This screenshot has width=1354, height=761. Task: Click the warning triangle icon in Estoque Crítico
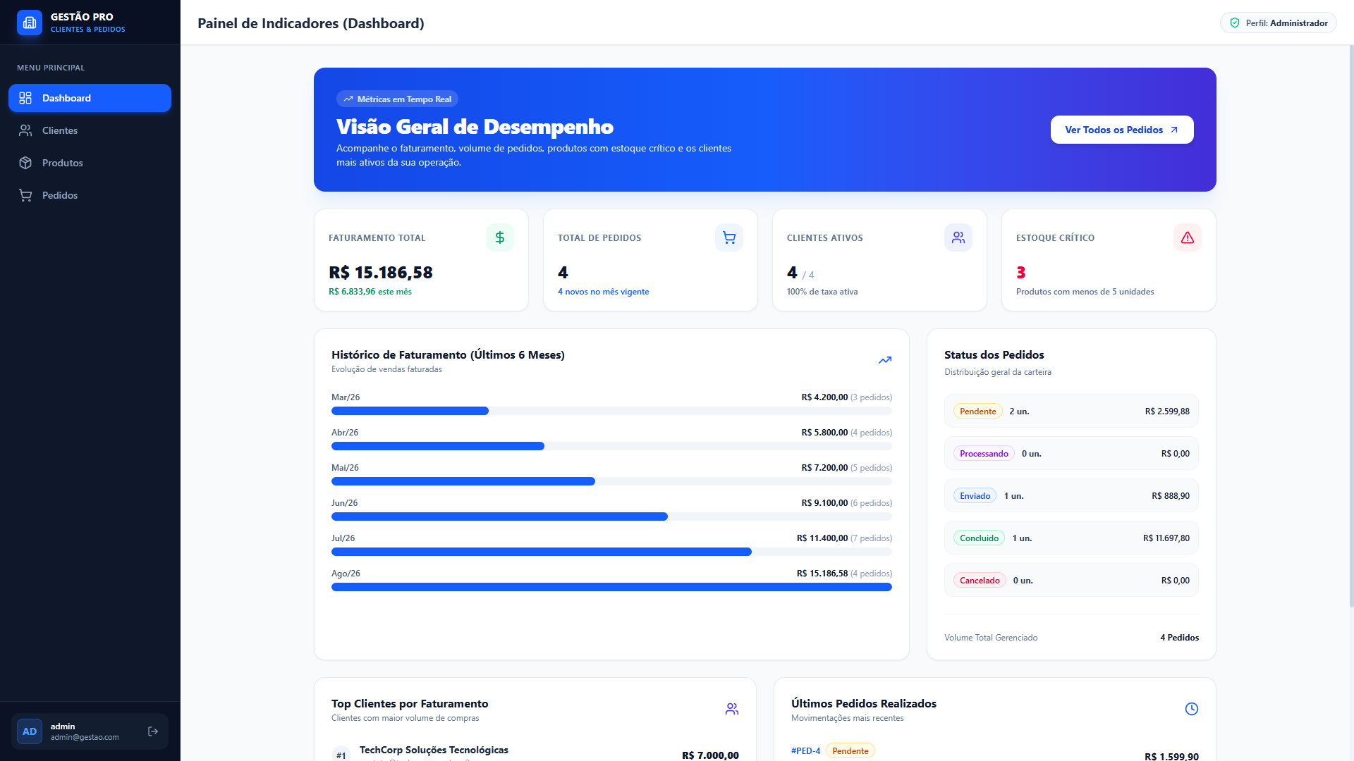(x=1188, y=237)
